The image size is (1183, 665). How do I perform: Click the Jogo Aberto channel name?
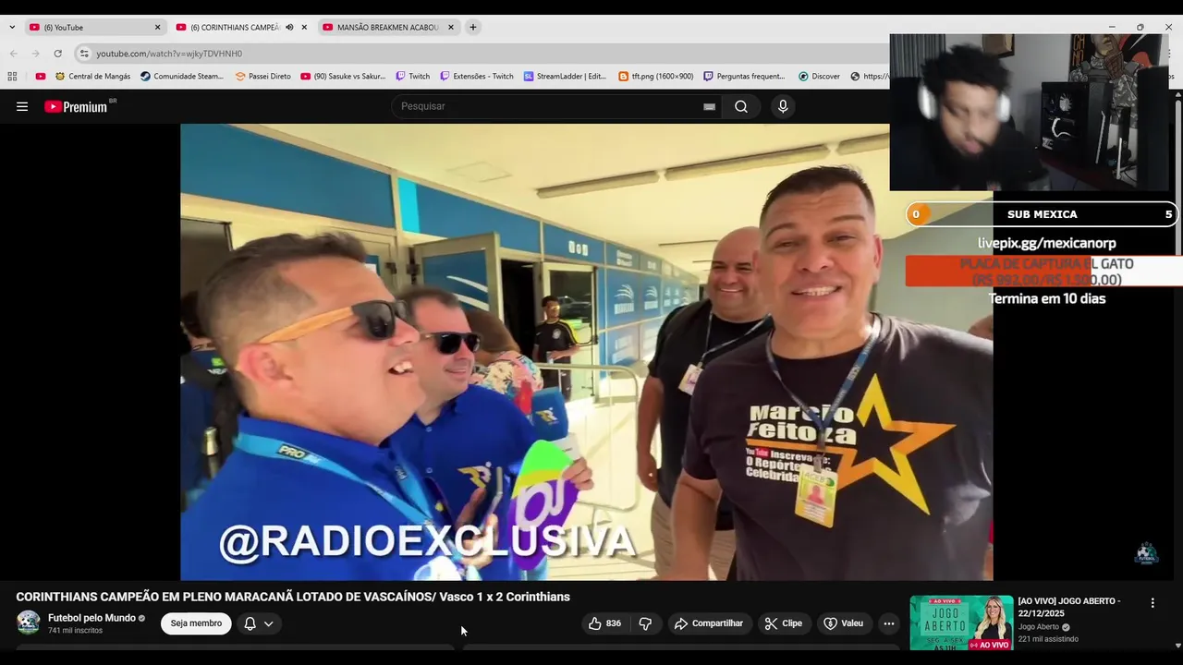pyautogui.click(x=1039, y=627)
